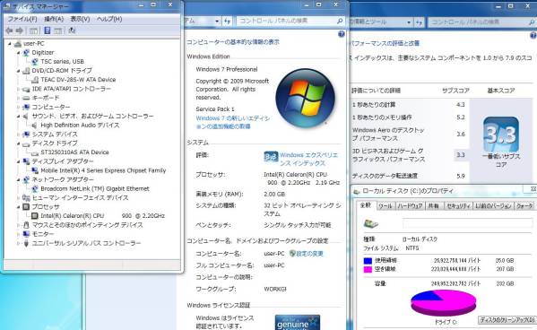Click the Windows 7 new edition features link
The image size is (537, 330).
click(232, 122)
